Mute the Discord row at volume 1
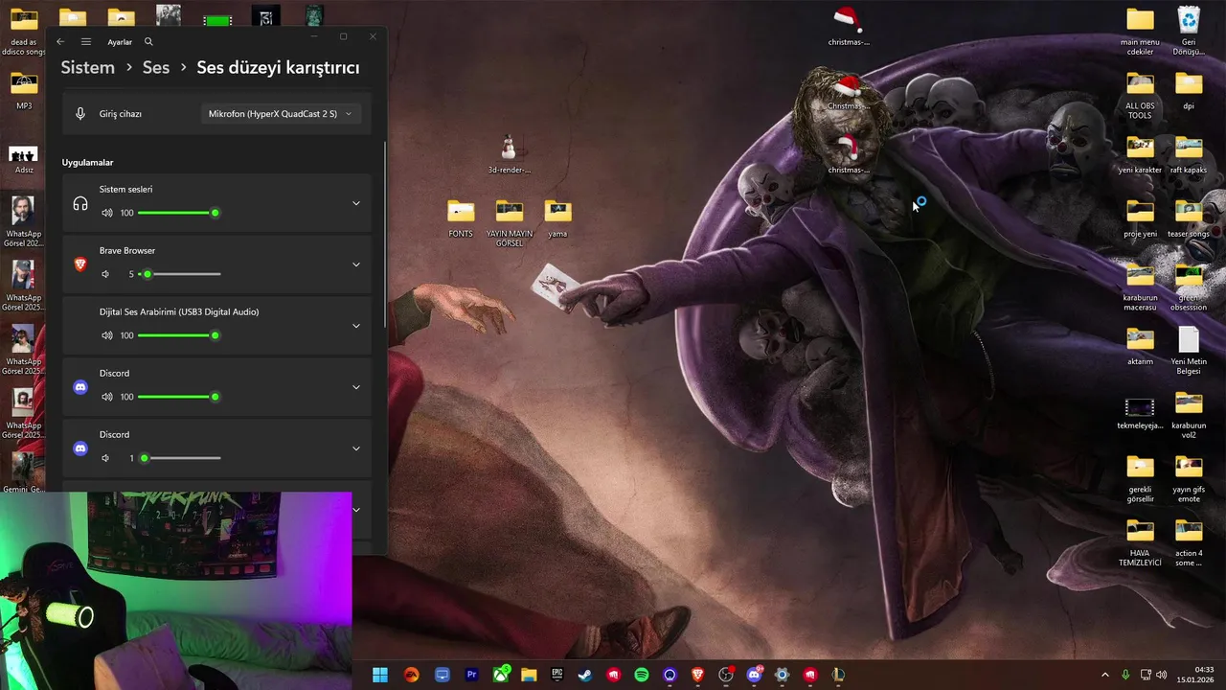Image resolution: width=1226 pixels, height=690 pixels. [106, 458]
